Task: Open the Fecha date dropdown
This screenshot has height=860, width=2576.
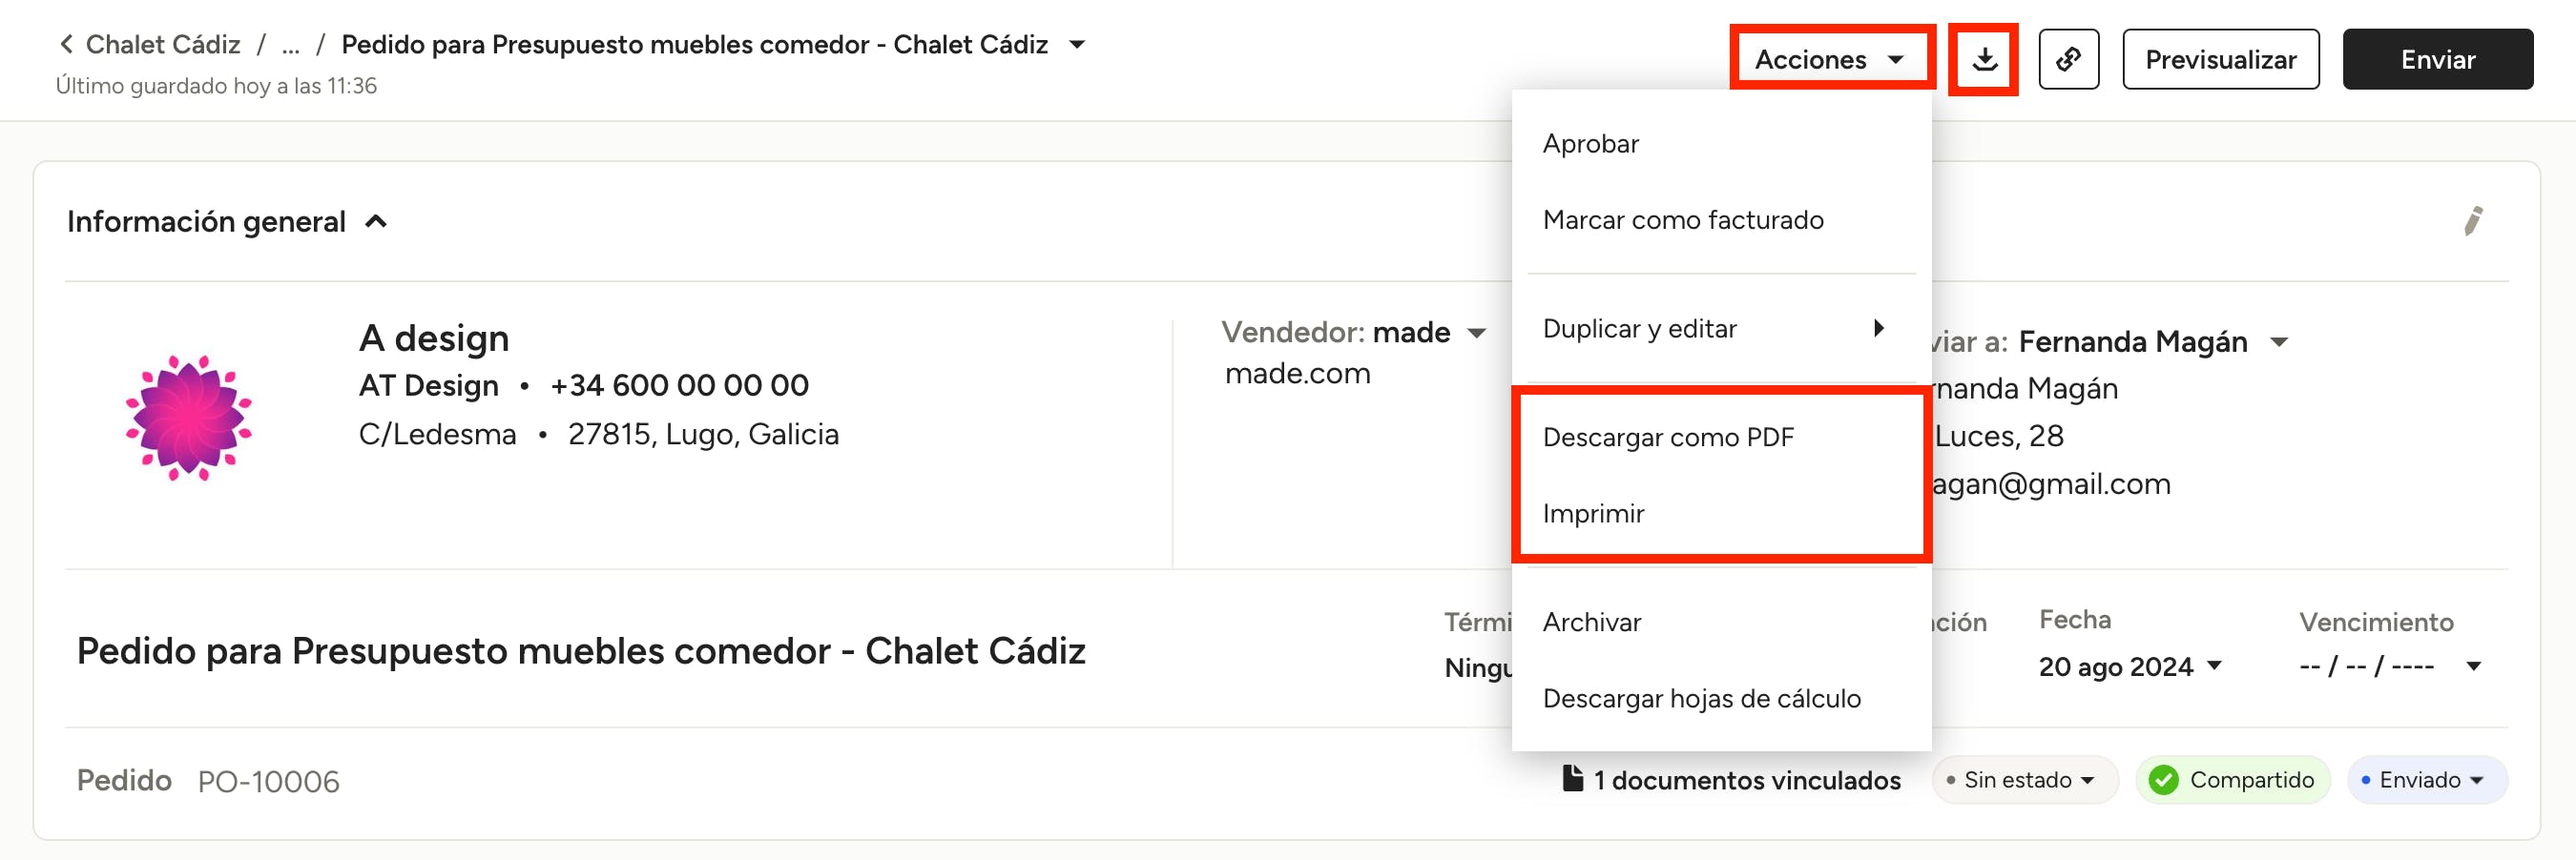Action: pyautogui.click(x=2214, y=666)
